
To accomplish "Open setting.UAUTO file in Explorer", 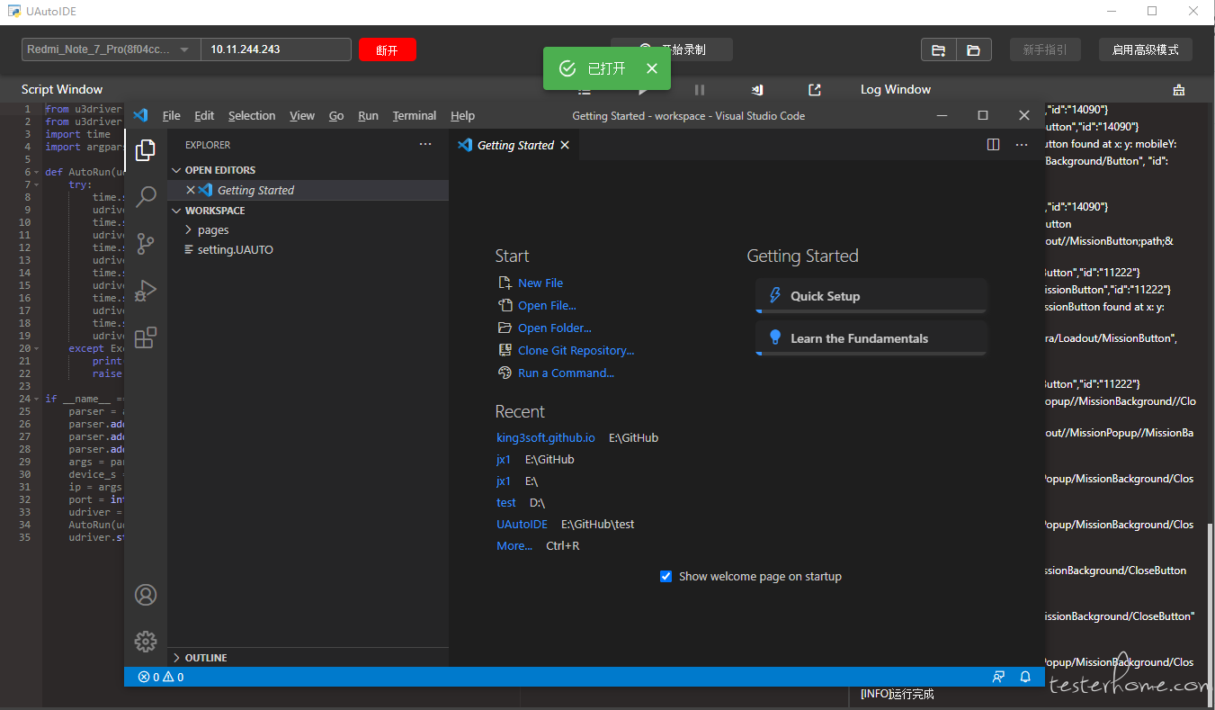I will coord(235,249).
